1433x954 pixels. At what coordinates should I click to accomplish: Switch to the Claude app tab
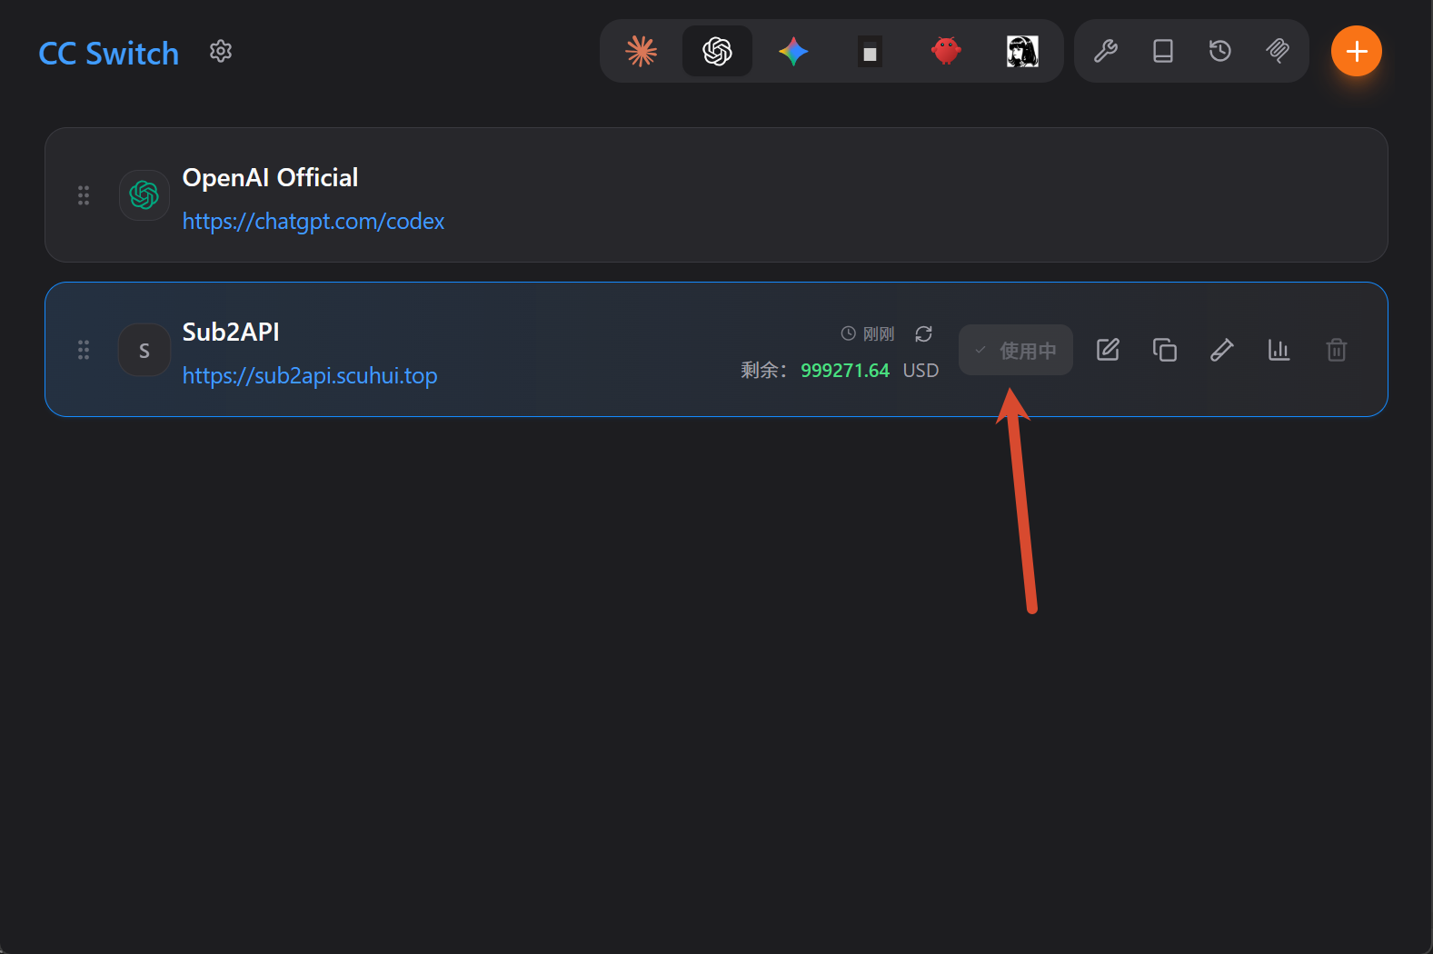coord(642,51)
